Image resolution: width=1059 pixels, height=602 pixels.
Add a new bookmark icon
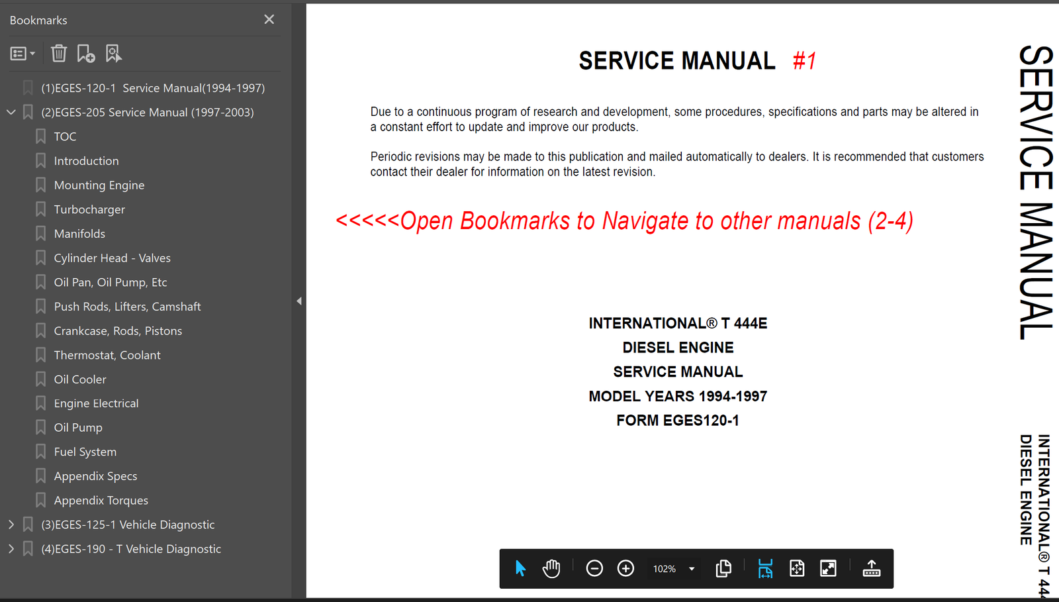[x=86, y=54]
